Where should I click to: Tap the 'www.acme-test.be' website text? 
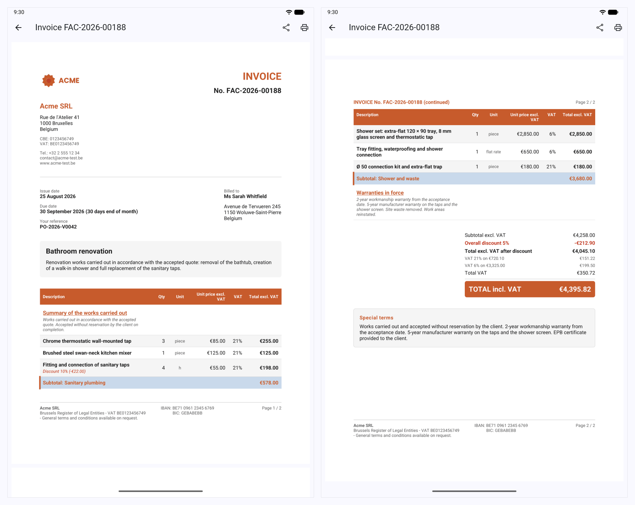point(58,163)
